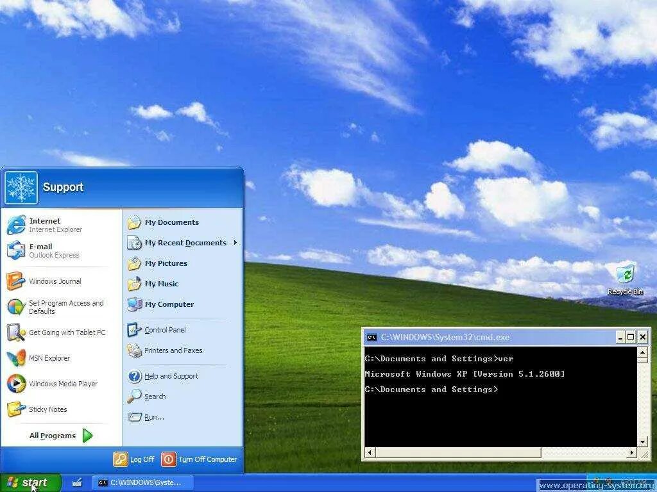Open Help and Support icon
Viewport: 657px width, 492px height.
pos(135,375)
